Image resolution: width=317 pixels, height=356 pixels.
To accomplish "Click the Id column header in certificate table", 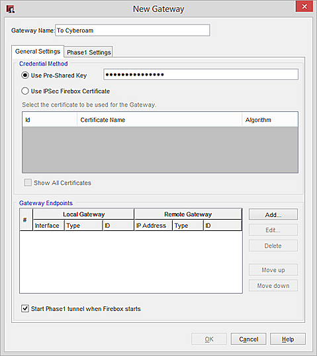I will (50, 120).
